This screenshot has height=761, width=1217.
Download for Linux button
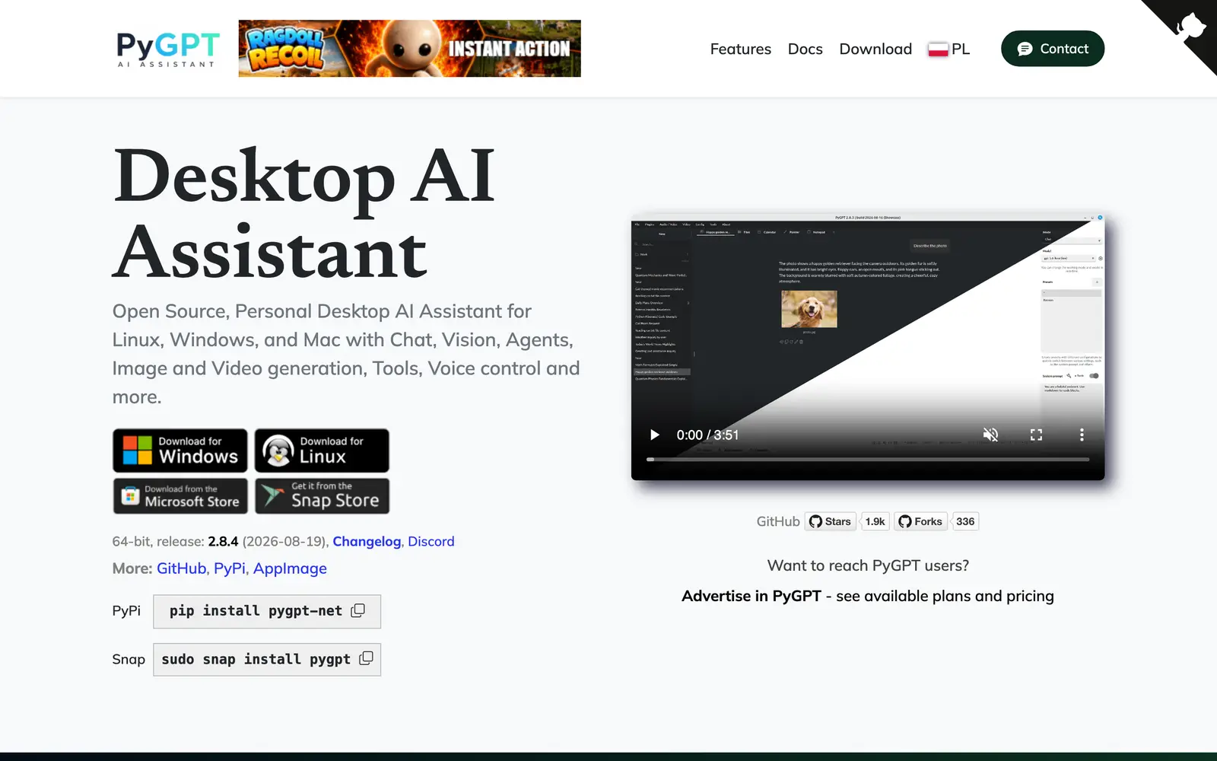tap(322, 451)
